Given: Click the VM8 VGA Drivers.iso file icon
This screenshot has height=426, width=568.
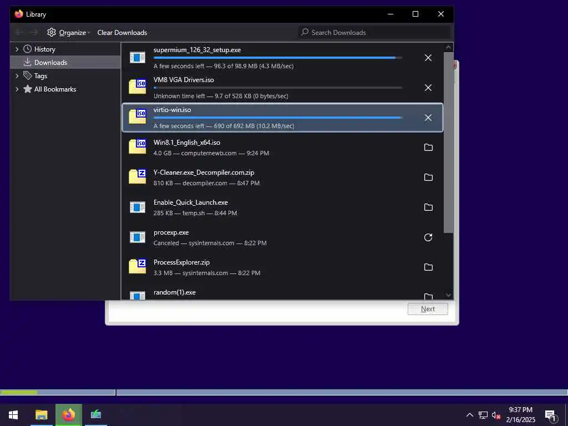Looking at the screenshot, I should click(x=138, y=87).
